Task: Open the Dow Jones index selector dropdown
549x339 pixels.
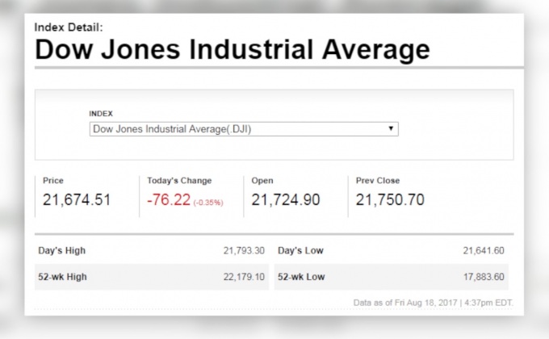Action: [x=243, y=129]
